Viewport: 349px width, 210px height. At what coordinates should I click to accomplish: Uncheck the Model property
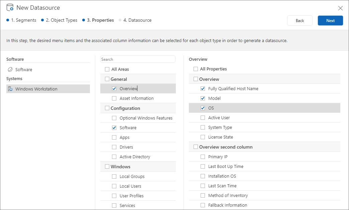(203, 98)
